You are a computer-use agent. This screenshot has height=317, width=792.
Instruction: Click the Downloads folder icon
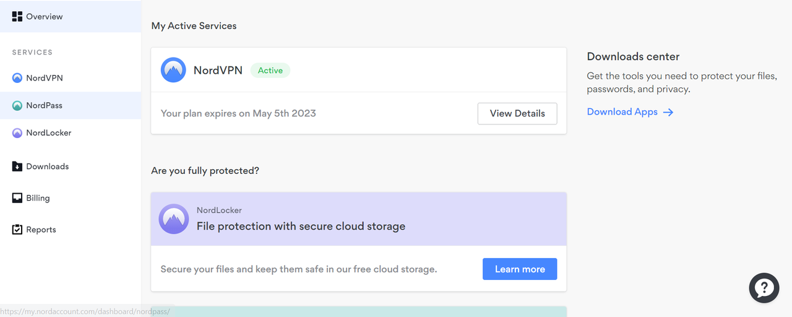tap(17, 167)
